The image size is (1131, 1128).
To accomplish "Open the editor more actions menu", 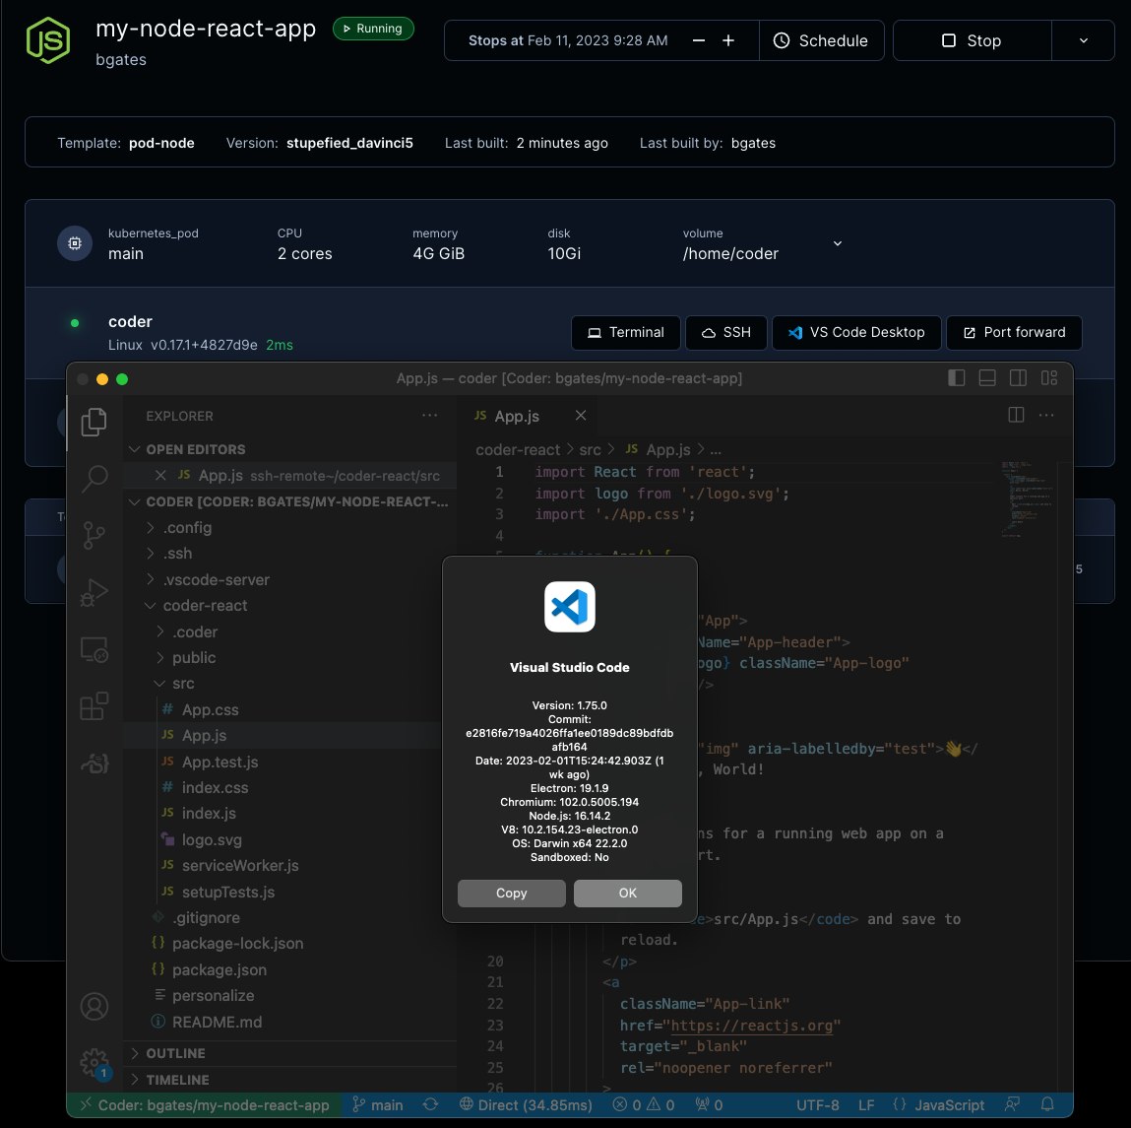I will click(x=1045, y=415).
